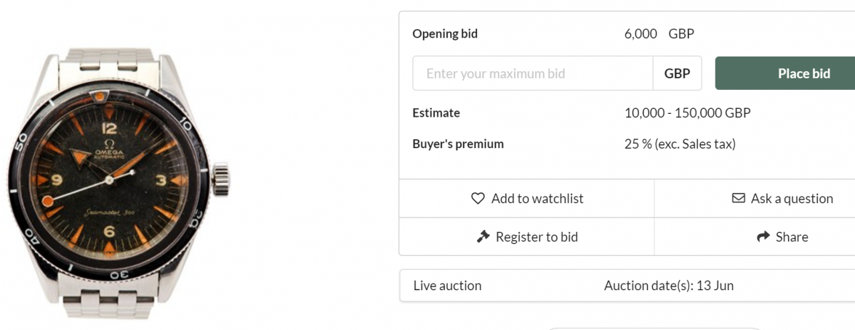Click the 'Opening bid' label
Image resolution: width=855 pixels, height=330 pixels.
click(445, 34)
